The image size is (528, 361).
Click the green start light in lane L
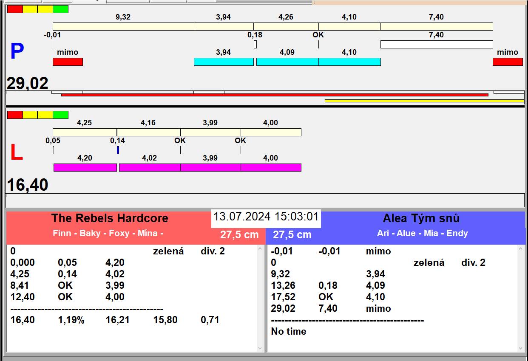(x=60, y=115)
